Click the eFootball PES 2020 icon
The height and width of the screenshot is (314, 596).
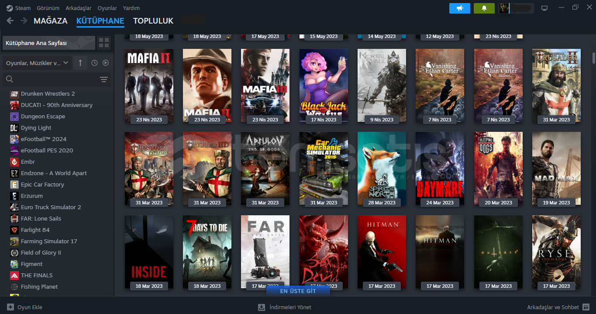click(14, 150)
